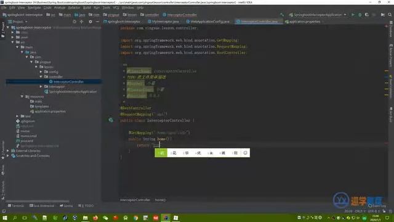The height and width of the screenshot is (222, 394).
Task: Collapse the main folder in tree
Action: click(17, 47)
